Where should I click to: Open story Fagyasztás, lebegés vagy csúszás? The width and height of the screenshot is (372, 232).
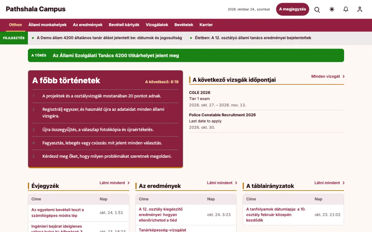click(x=102, y=143)
